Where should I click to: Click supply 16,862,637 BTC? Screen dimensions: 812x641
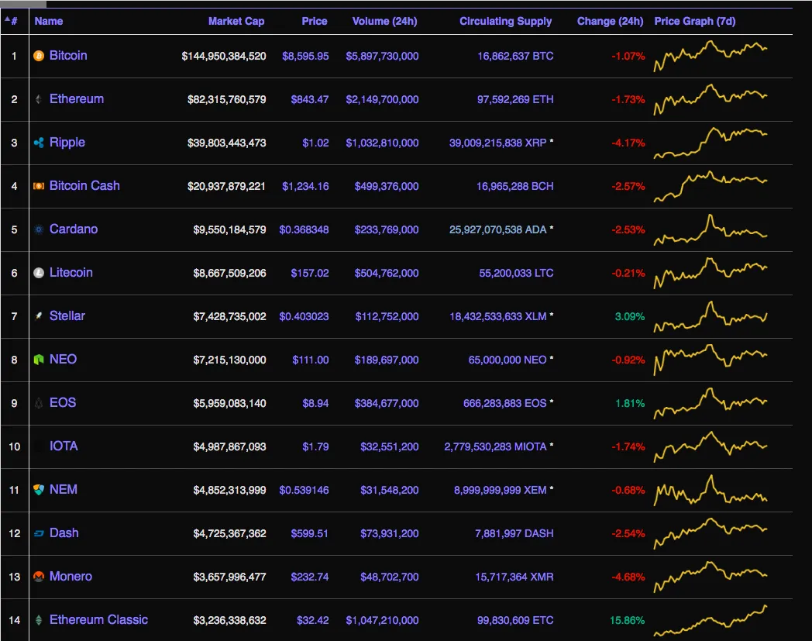[x=515, y=56]
